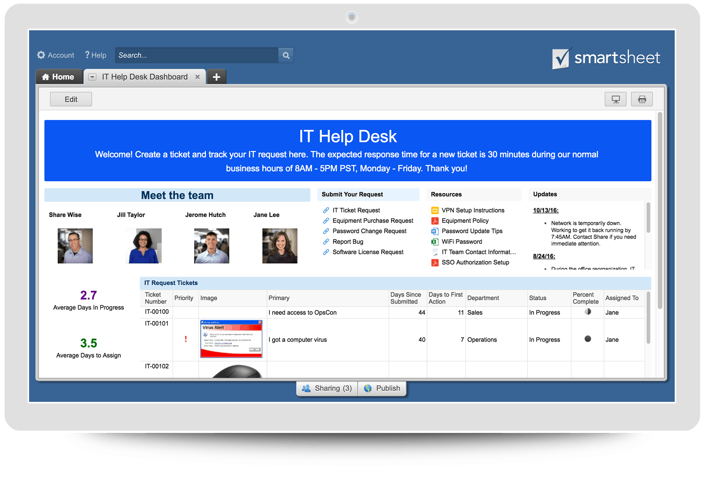Open Account settings via gear icon
Viewport: 705px width, 497px height.
point(41,55)
